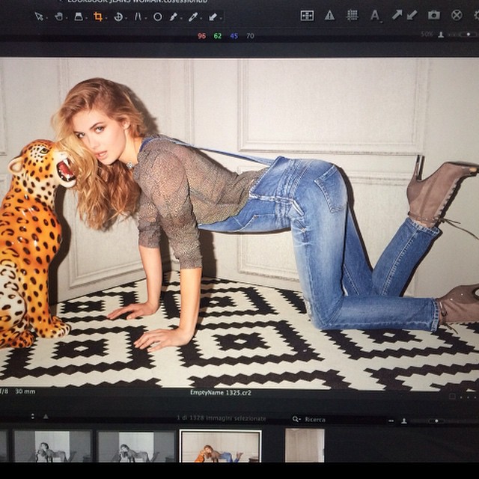The height and width of the screenshot is (479, 479).
Task: Select the highlighted color thumbnail in filmstrip
Action: pyautogui.click(x=221, y=446)
